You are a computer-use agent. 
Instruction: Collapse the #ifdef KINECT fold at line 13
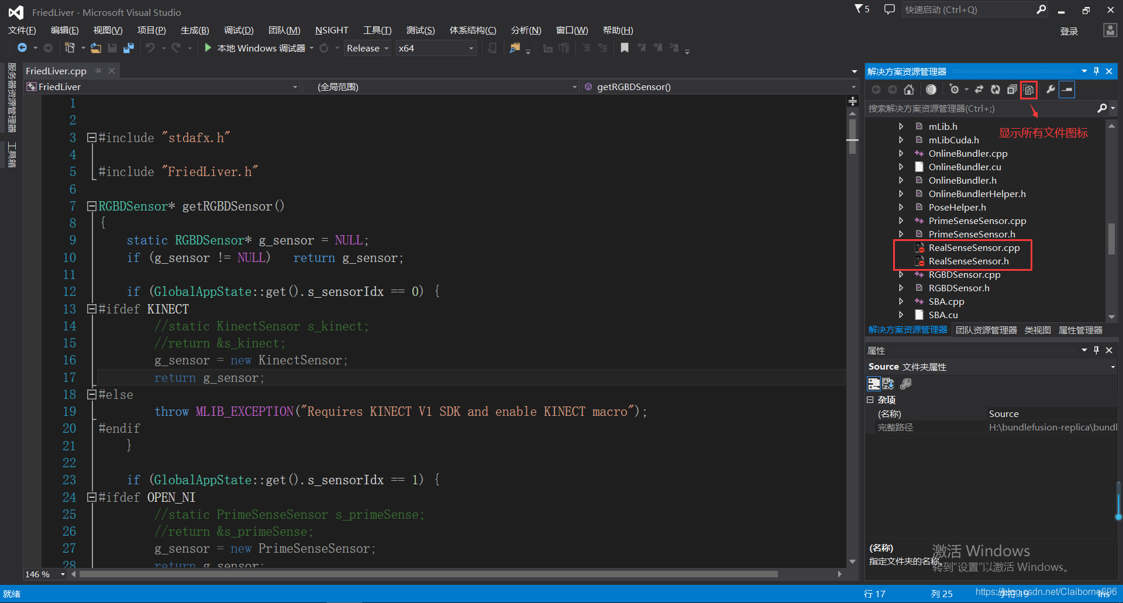[x=91, y=309]
